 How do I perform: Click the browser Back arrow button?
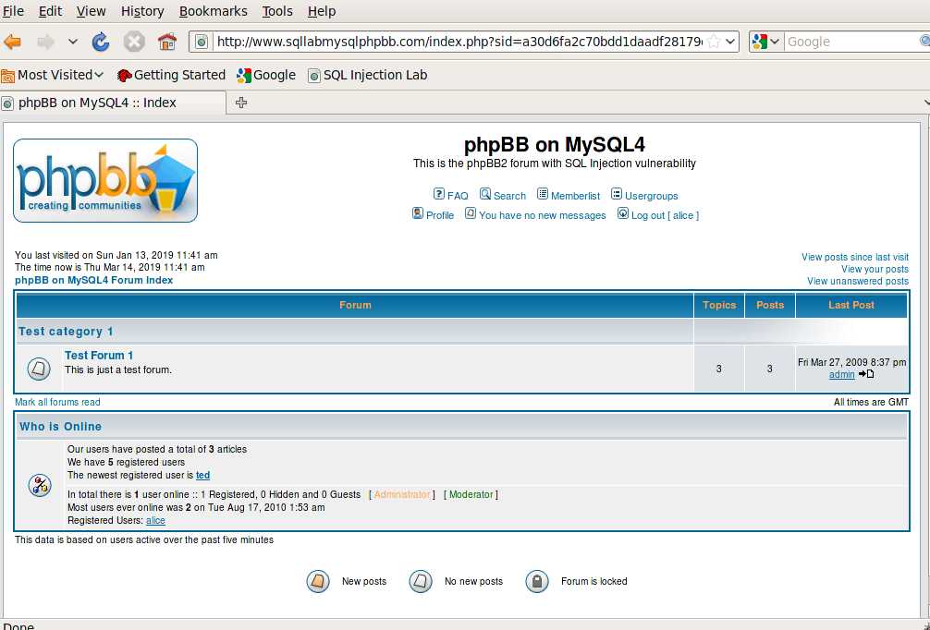pos(12,42)
